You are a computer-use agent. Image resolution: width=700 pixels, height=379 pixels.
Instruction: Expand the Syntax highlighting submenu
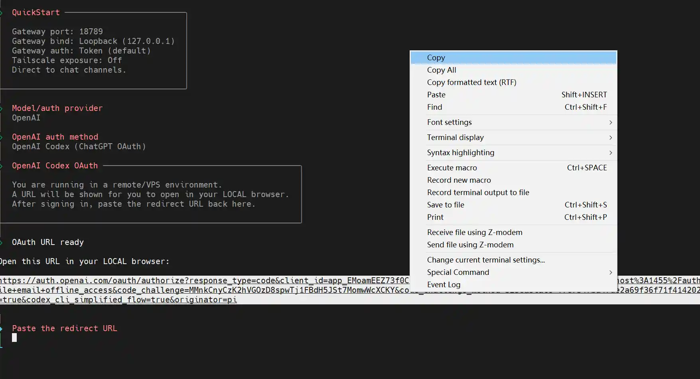click(x=460, y=152)
